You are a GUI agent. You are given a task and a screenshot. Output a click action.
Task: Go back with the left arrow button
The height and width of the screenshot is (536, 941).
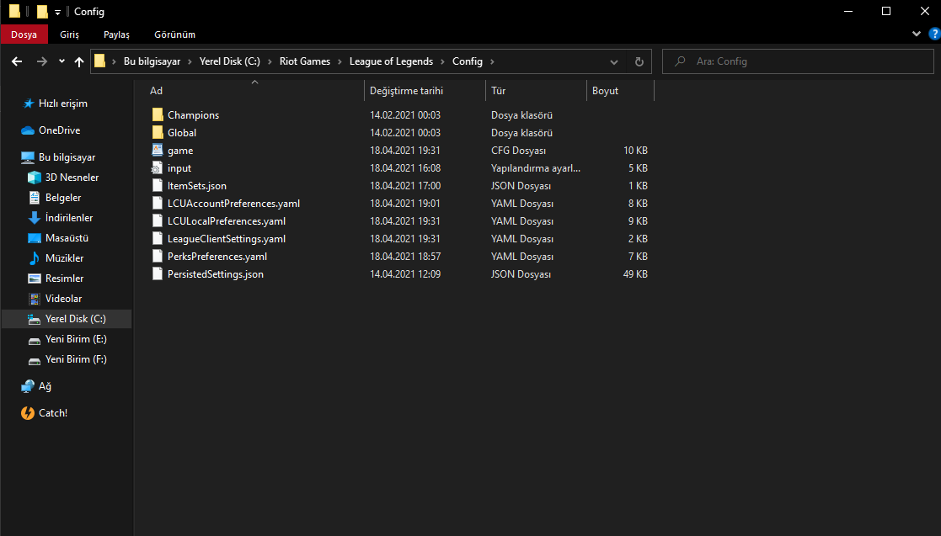pyautogui.click(x=17, y=61)
